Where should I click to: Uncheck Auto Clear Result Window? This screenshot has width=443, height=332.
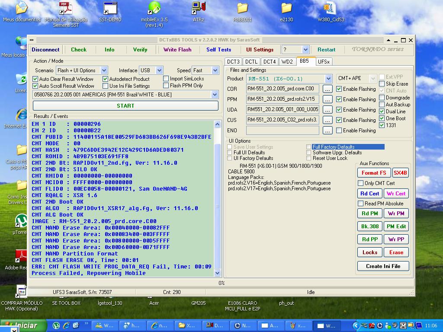(x=35, y=79)
